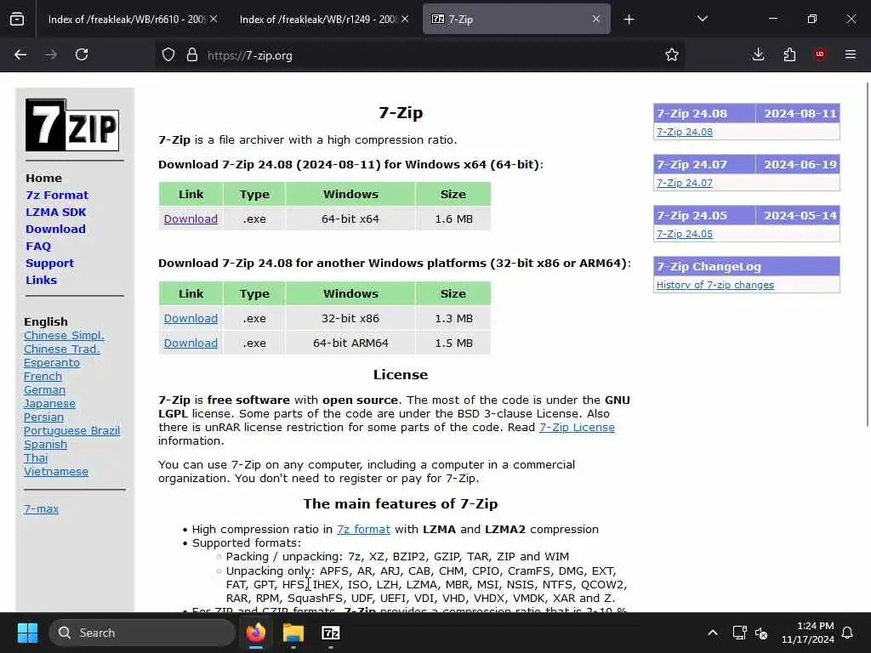This screenshot has height=653, width=871.
Task: Switch language to Chinese Simpl.
Action: point(64,335)
